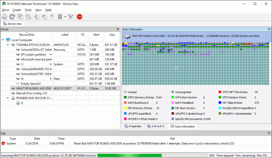Click the R-Studio app icon in title bar
Image resolution: width=272 pixels, height=158 pixels.
click(4, 4)
